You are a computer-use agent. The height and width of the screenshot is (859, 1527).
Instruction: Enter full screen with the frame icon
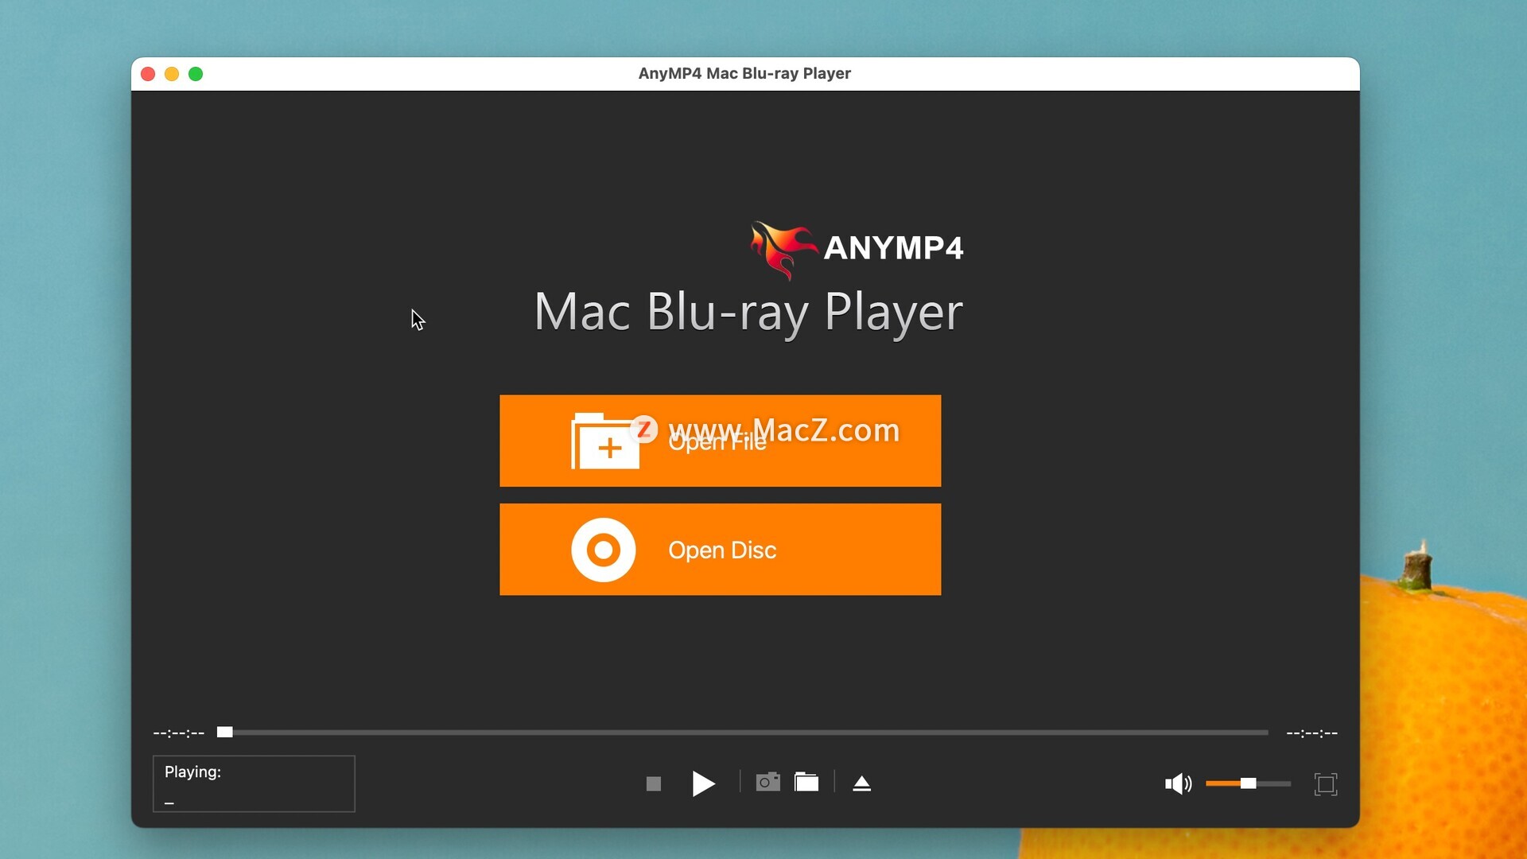pyautogui.click(x=1326, y=784)
